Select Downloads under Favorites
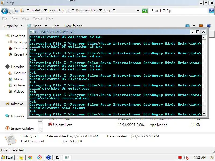Screen dimensions: 215x161 [x=17, y=48]
